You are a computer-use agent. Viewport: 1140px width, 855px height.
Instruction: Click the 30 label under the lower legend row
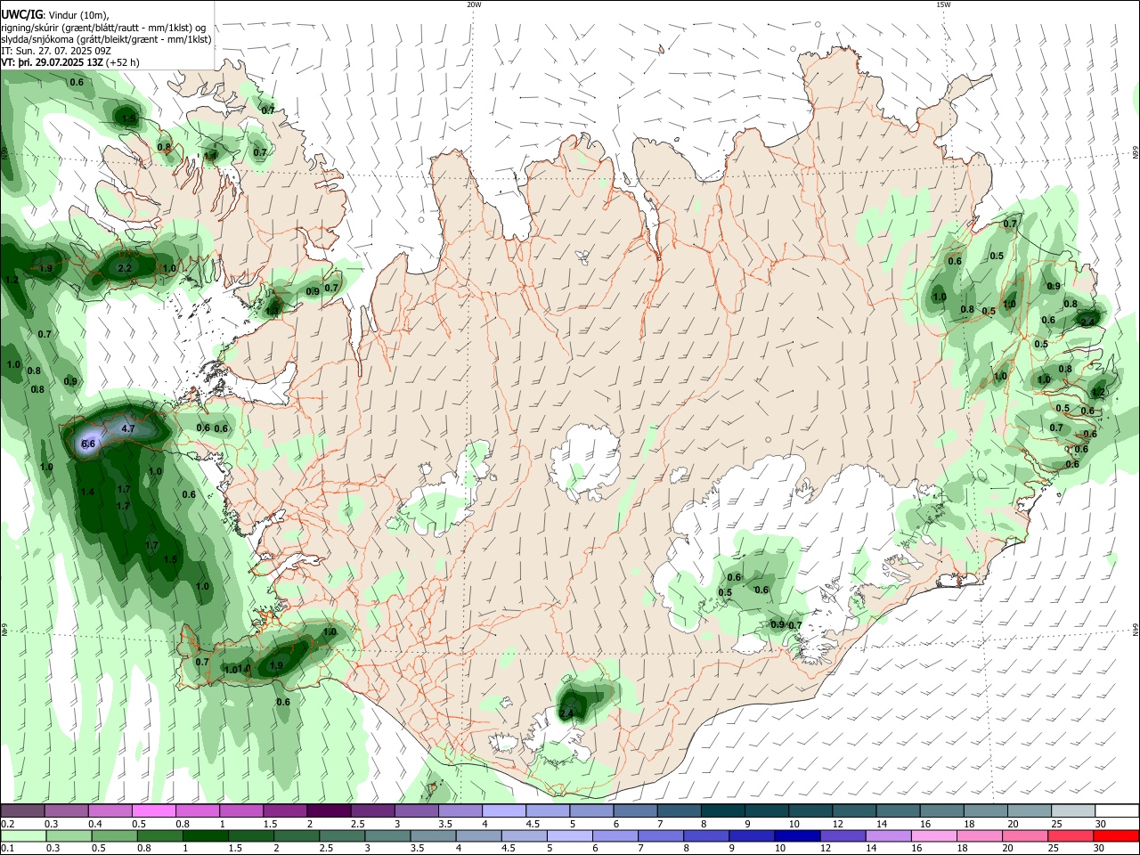(1098, 849)
